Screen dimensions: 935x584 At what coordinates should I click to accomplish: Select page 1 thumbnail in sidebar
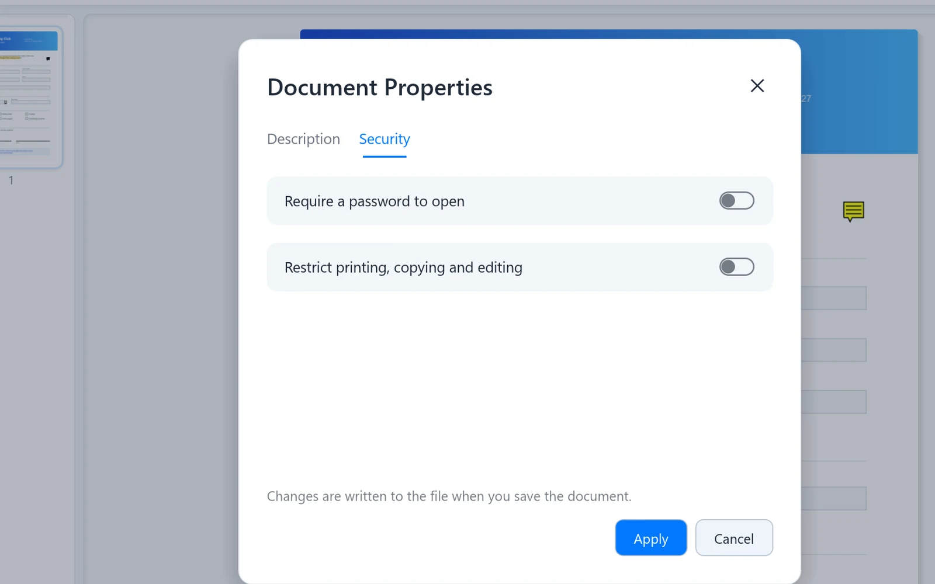tap(29, 98)
